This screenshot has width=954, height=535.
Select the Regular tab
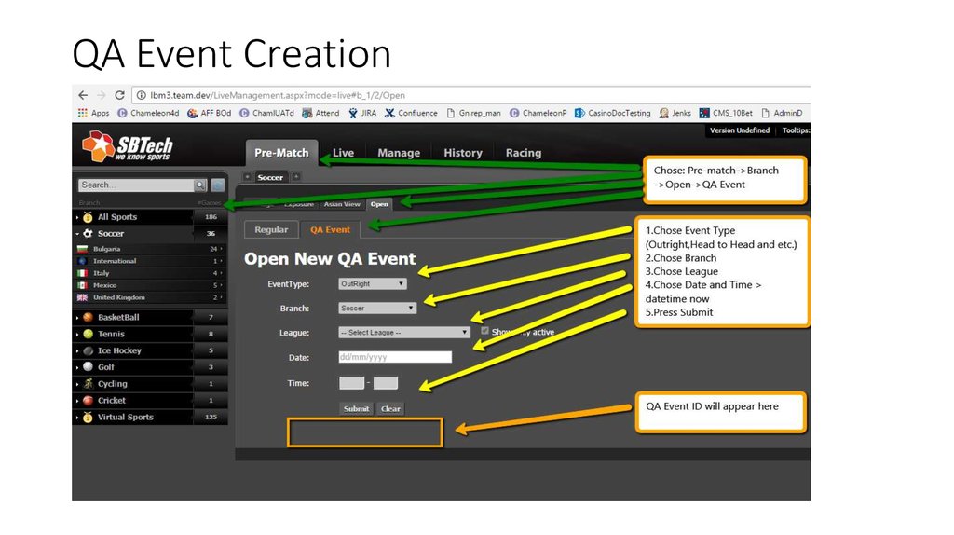[x=271, y=229]
